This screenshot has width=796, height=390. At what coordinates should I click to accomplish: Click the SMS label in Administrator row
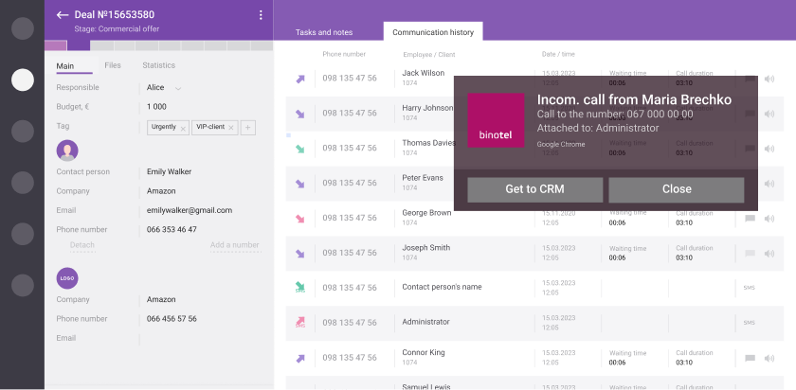tap(749, 323)
